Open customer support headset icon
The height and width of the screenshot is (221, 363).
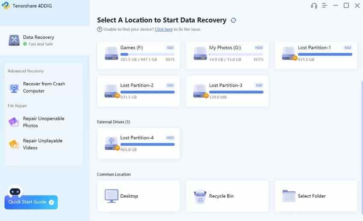(314, 6)
